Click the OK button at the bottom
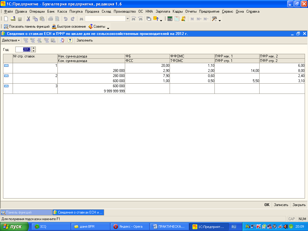Screen dimensions: 308x231 [x=267, y=205]
